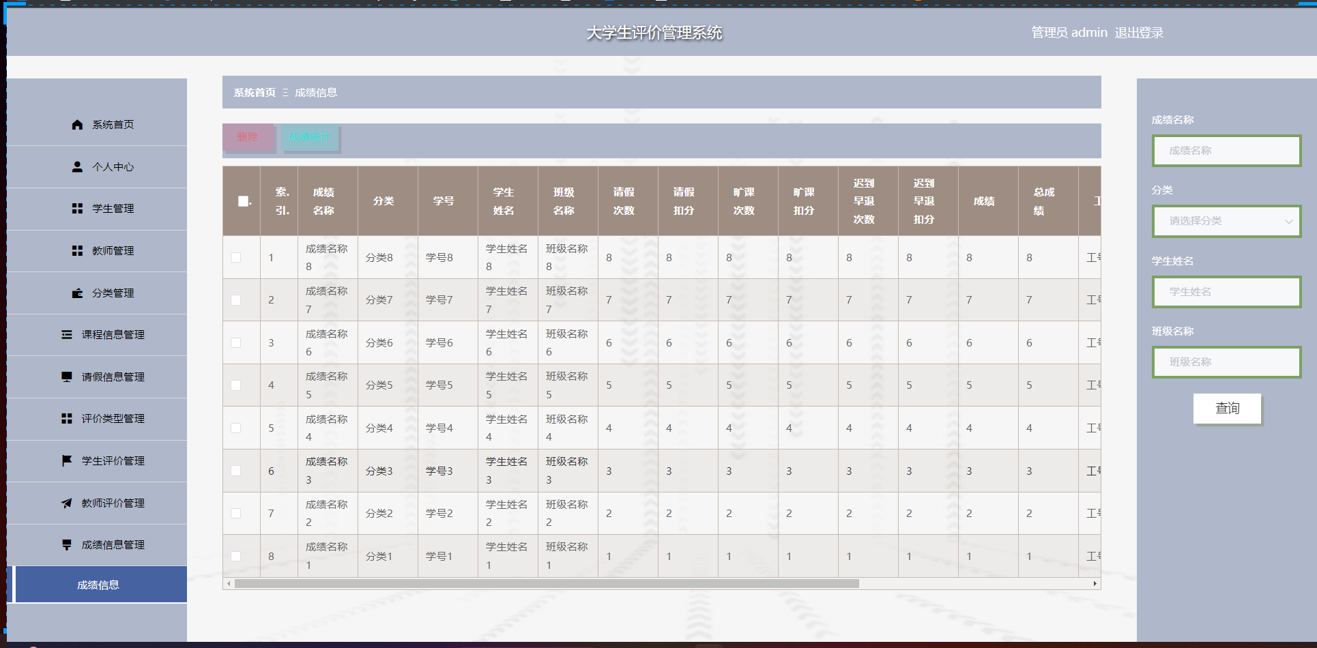Click the 学生评价管理 flag icon

[x=67, y=461]
